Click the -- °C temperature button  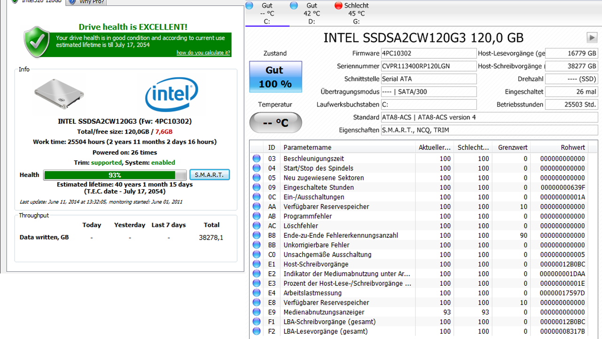[x=276, y=123]
